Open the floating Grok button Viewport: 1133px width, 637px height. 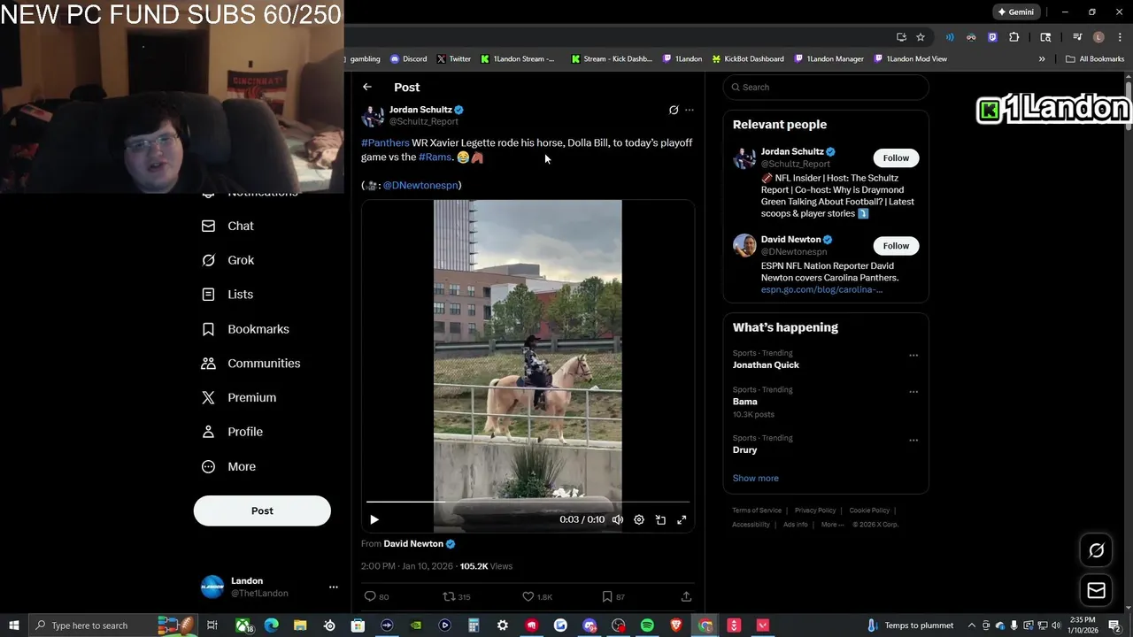click(x=1096, y=550)
